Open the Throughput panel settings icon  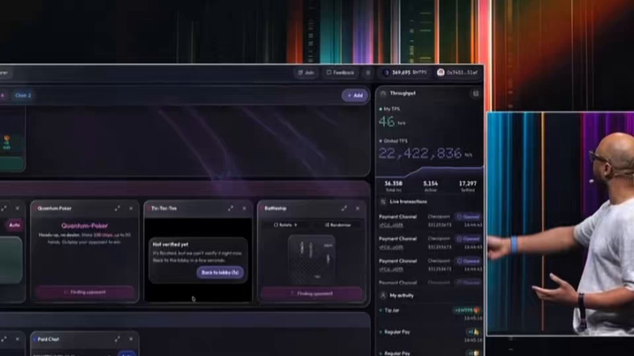click(475, 93)
